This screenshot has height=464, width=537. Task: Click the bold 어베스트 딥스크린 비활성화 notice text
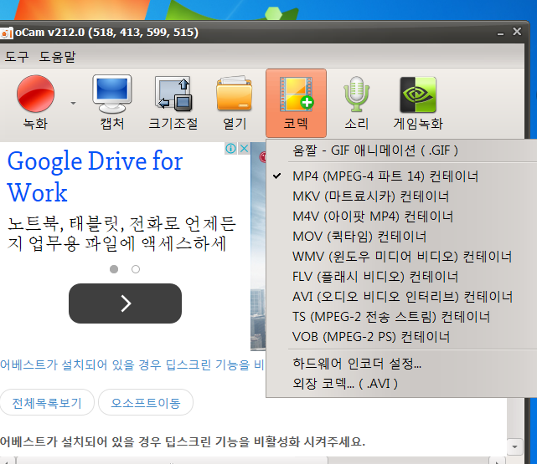183,441
